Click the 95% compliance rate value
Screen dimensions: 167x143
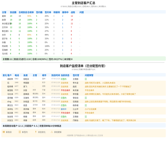[29, 16]
